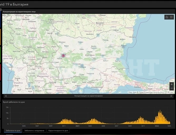176x135 pixels.
Task: Click the България country label on map
Action: click(90, 55)
